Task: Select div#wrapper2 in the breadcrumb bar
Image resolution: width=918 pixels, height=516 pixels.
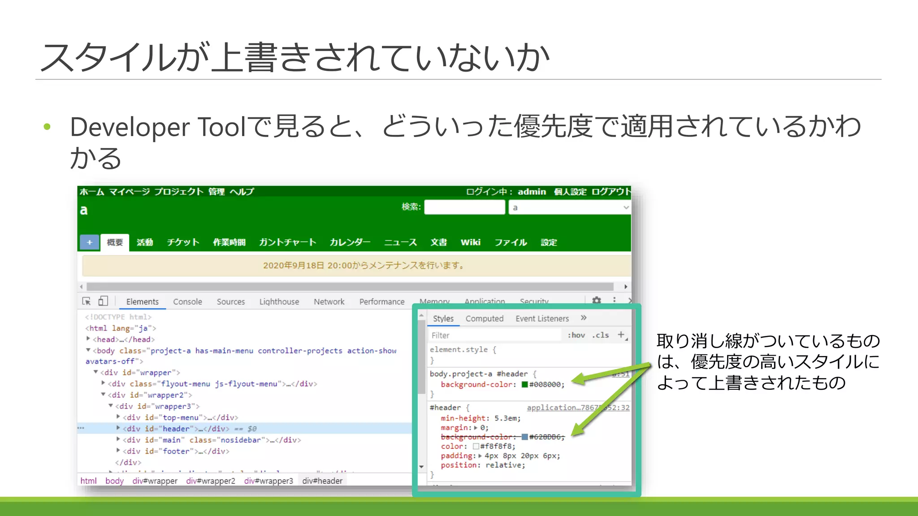Action: 211,481
